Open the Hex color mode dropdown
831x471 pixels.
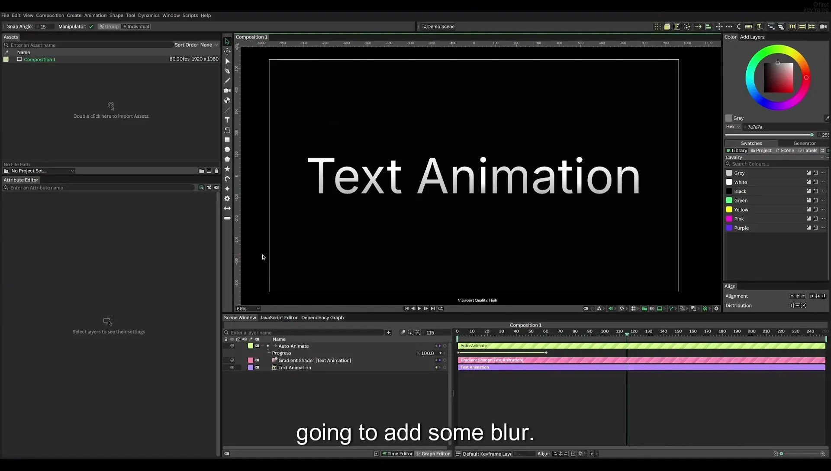click(x=733, y=127)
